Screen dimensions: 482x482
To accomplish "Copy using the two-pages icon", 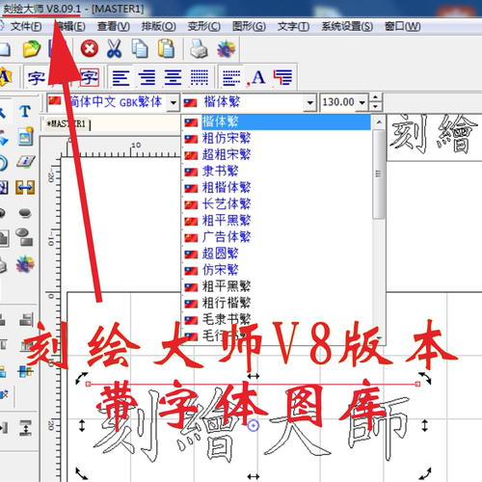I will 140,49.
